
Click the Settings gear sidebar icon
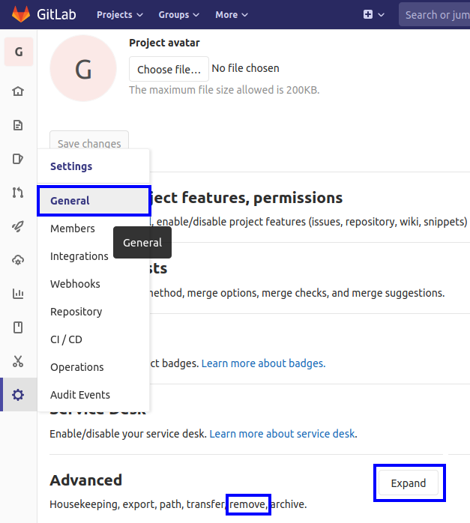[18, 395]
